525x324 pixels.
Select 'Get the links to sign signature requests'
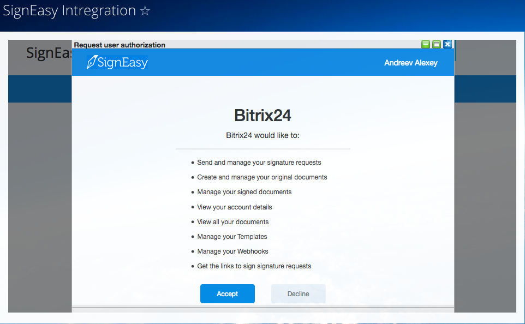(254, 266)
